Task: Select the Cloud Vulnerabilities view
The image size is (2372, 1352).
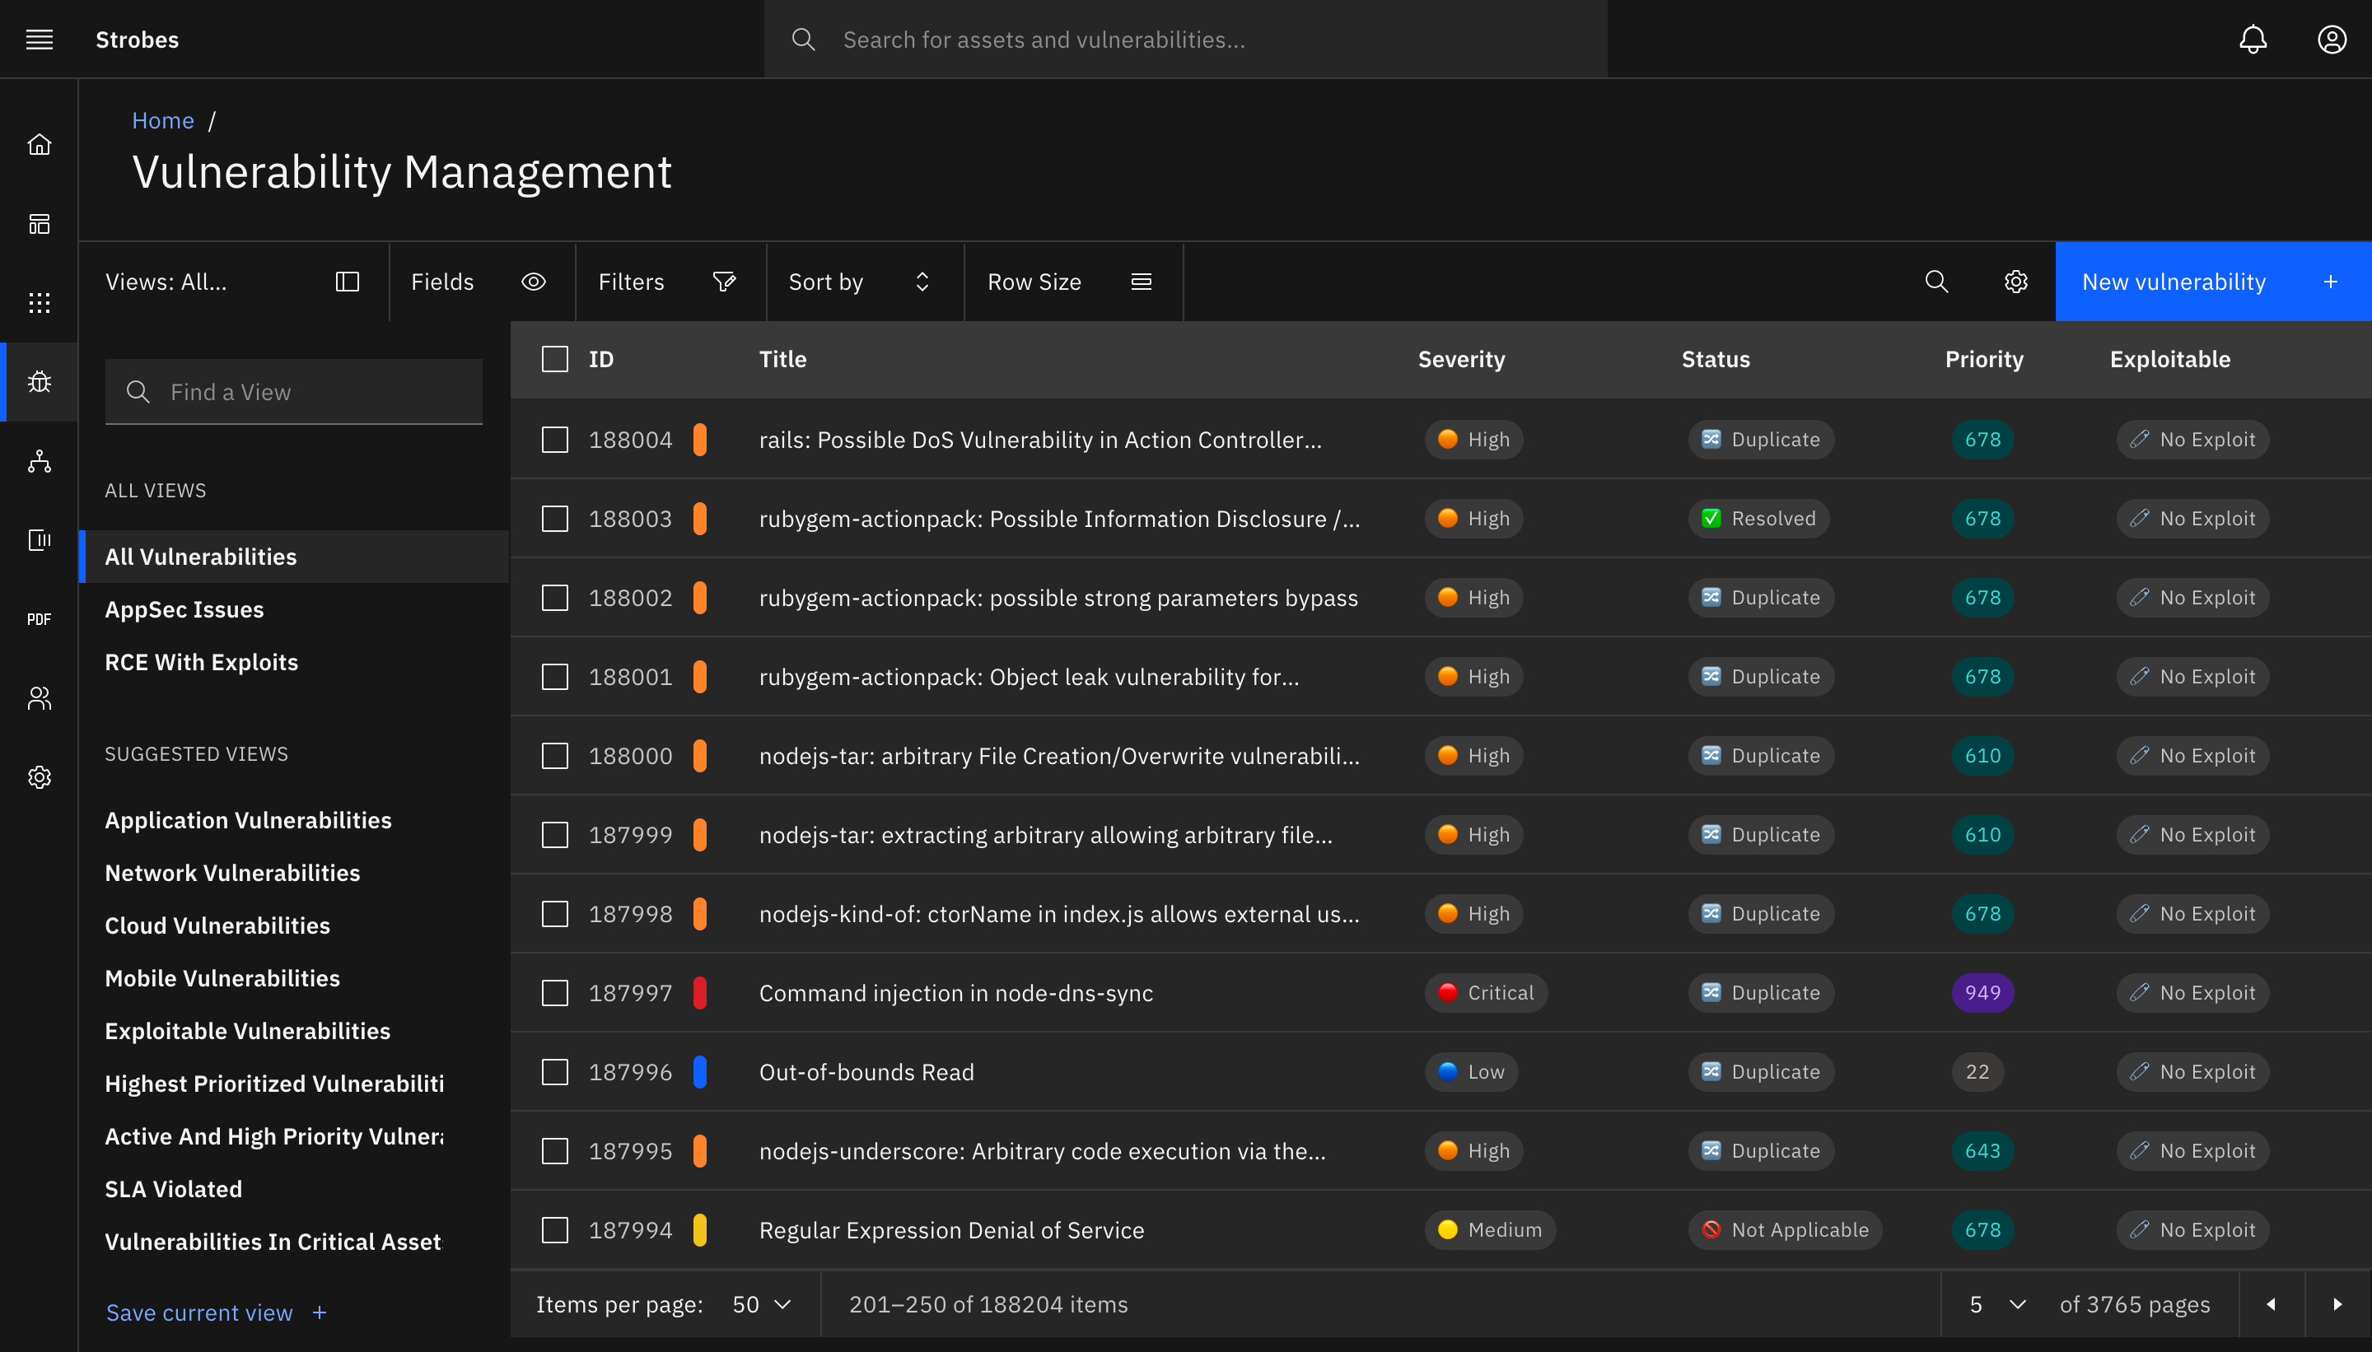Action: 217,925
